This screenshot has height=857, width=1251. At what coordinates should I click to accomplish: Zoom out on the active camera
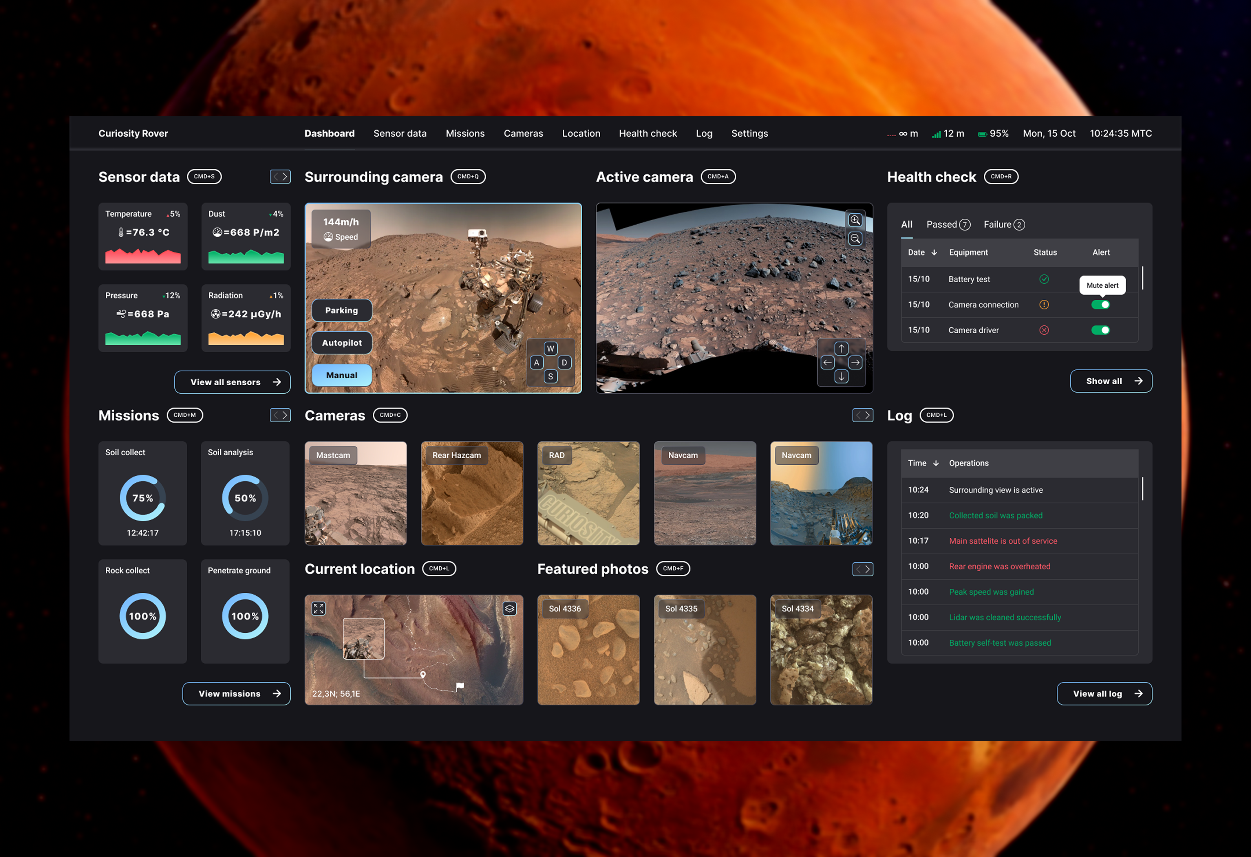click(x=855, y=239)
